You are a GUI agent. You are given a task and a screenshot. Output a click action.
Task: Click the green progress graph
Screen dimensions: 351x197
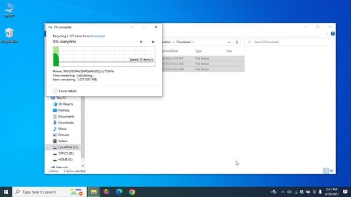click(104, 56)
